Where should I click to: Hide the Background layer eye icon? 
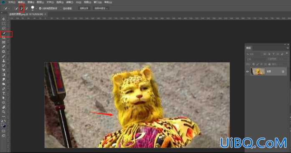tap(248, 72)
